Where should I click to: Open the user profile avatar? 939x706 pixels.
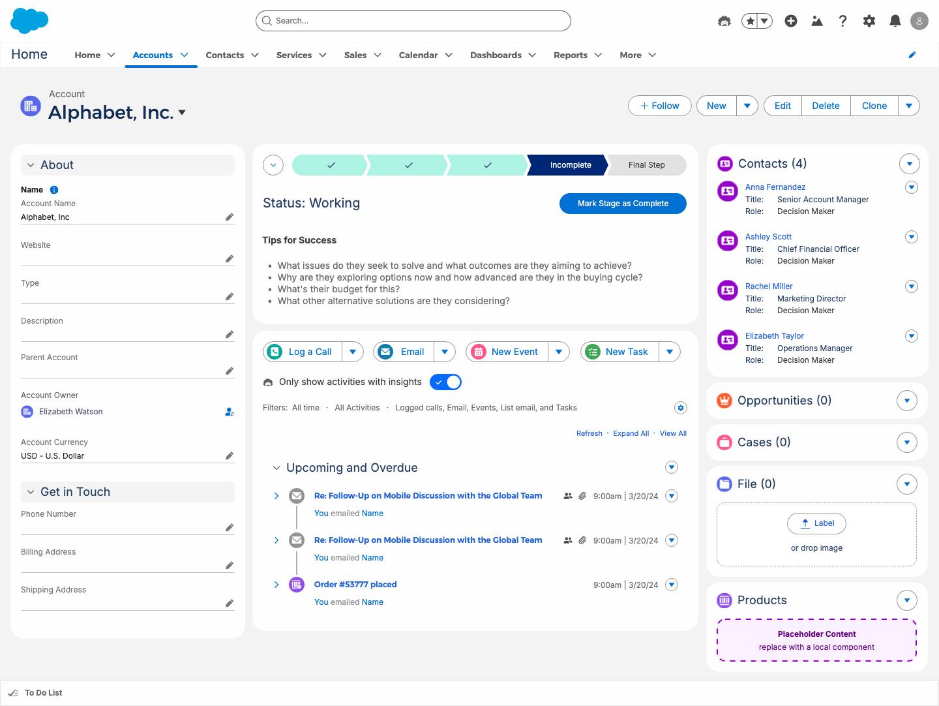pos(919,21)
